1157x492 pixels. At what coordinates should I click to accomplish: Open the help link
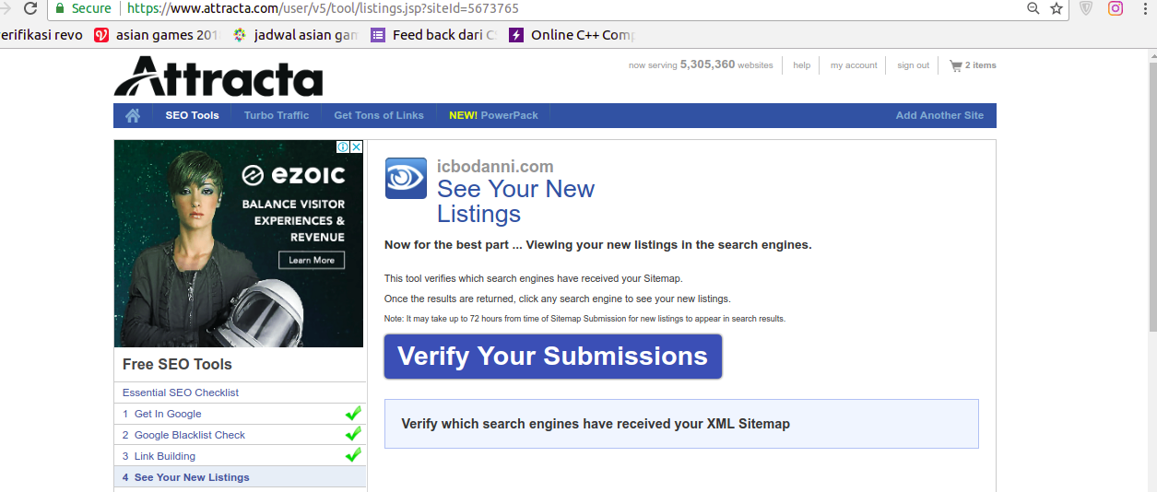tap(801, 65)
